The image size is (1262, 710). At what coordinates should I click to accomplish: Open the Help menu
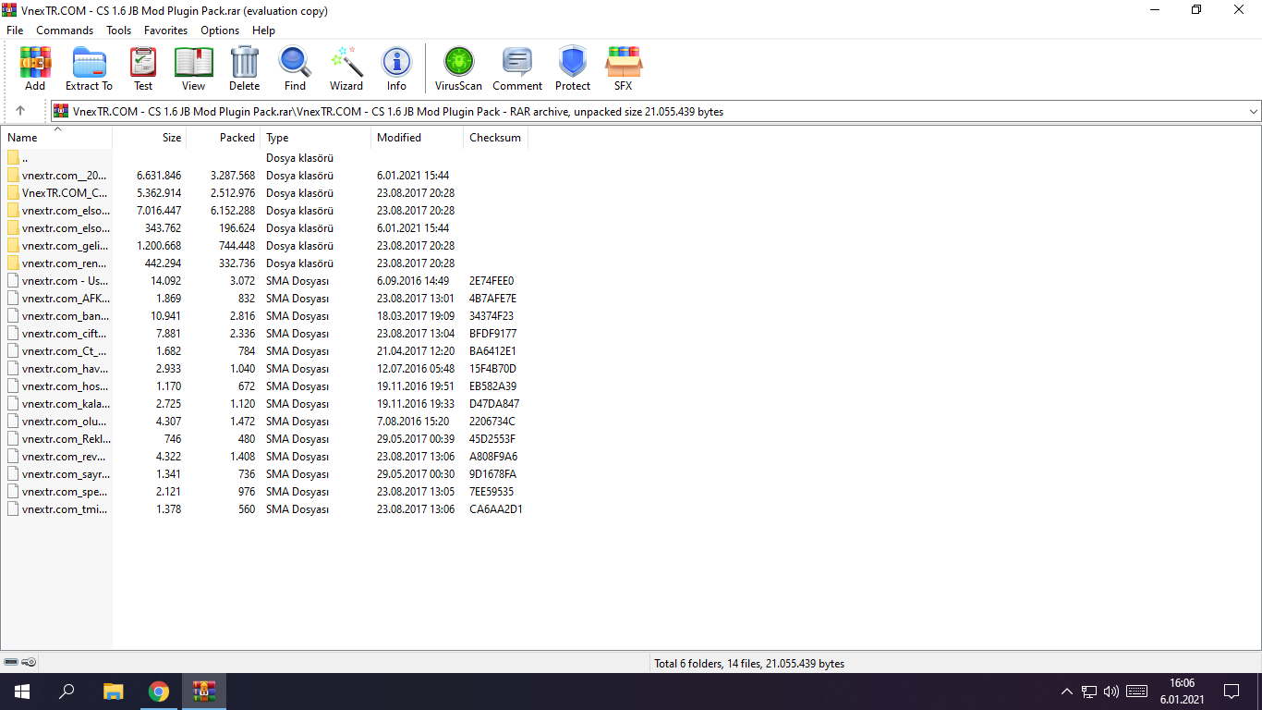coord(263,31)
